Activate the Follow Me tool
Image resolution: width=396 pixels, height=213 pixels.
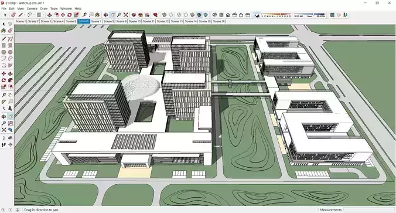(x=10, y=80)
